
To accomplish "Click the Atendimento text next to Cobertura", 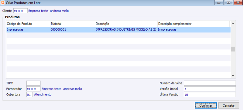I will (x=43, y=95).
